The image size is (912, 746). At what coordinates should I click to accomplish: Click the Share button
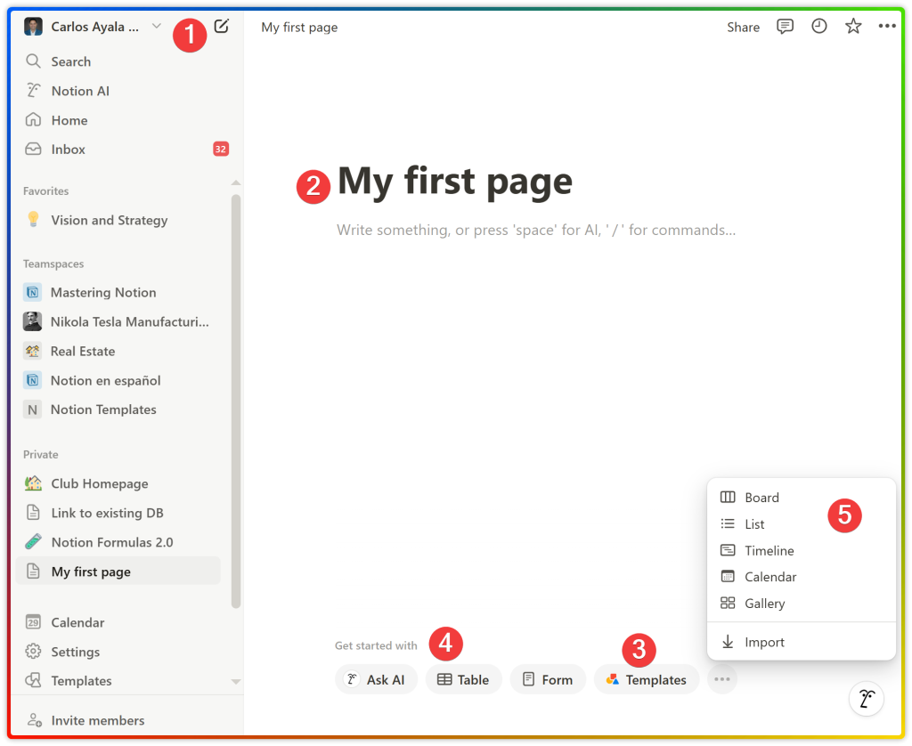(743, 28)
